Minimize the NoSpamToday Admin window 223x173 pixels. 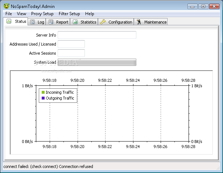point(193,7)
